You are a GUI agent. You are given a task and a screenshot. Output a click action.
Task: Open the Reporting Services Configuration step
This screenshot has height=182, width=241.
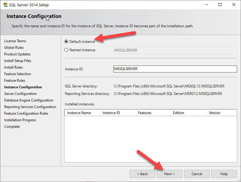point(30,107)
